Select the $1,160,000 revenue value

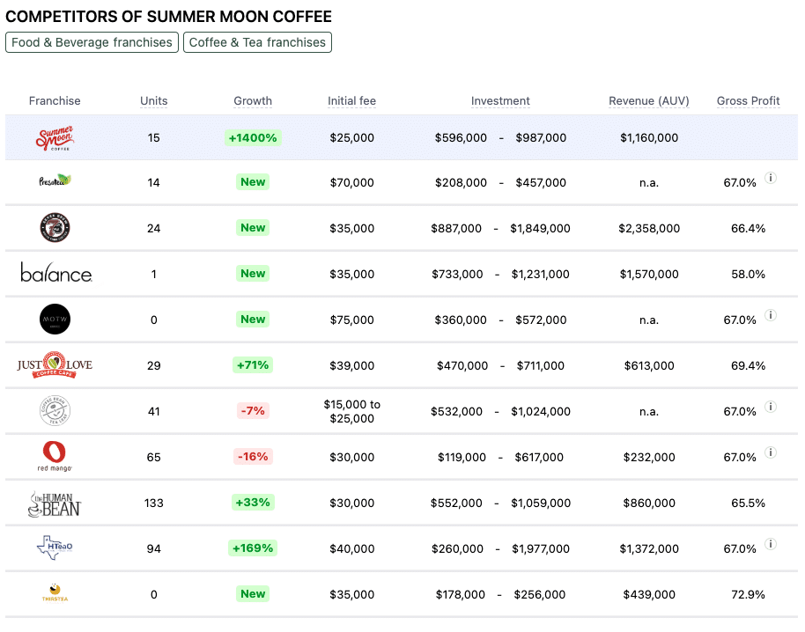tap(649, 137)
